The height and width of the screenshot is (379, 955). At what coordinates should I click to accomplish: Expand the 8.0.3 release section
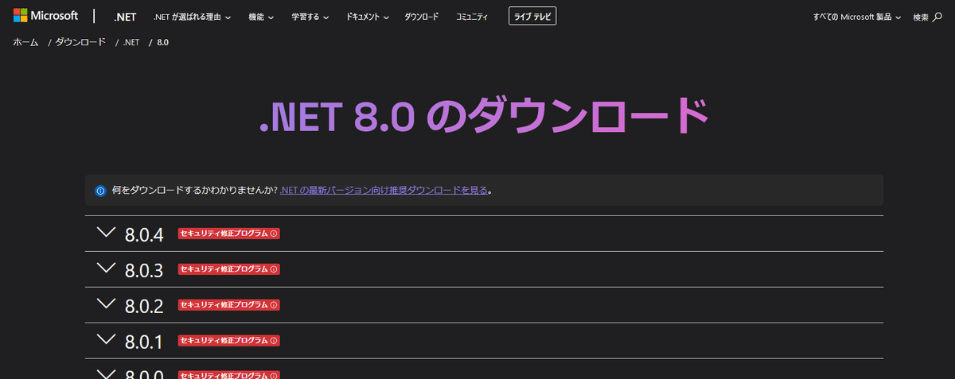pos(484,269)
